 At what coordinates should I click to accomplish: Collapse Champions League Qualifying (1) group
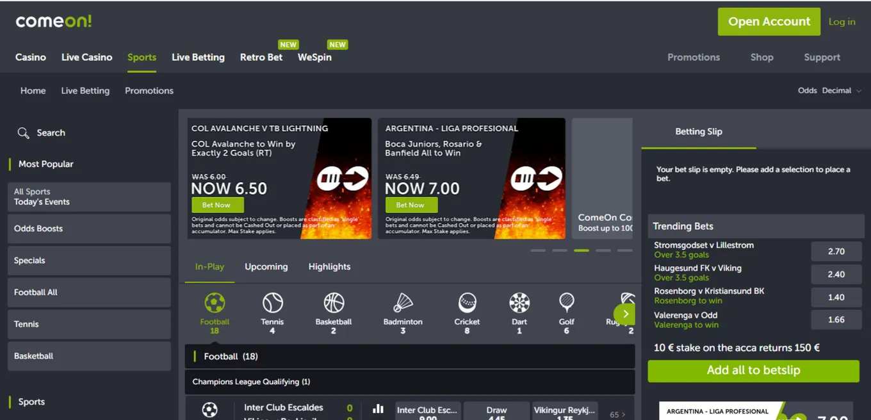pyautogui.click(x=410, y=382)
